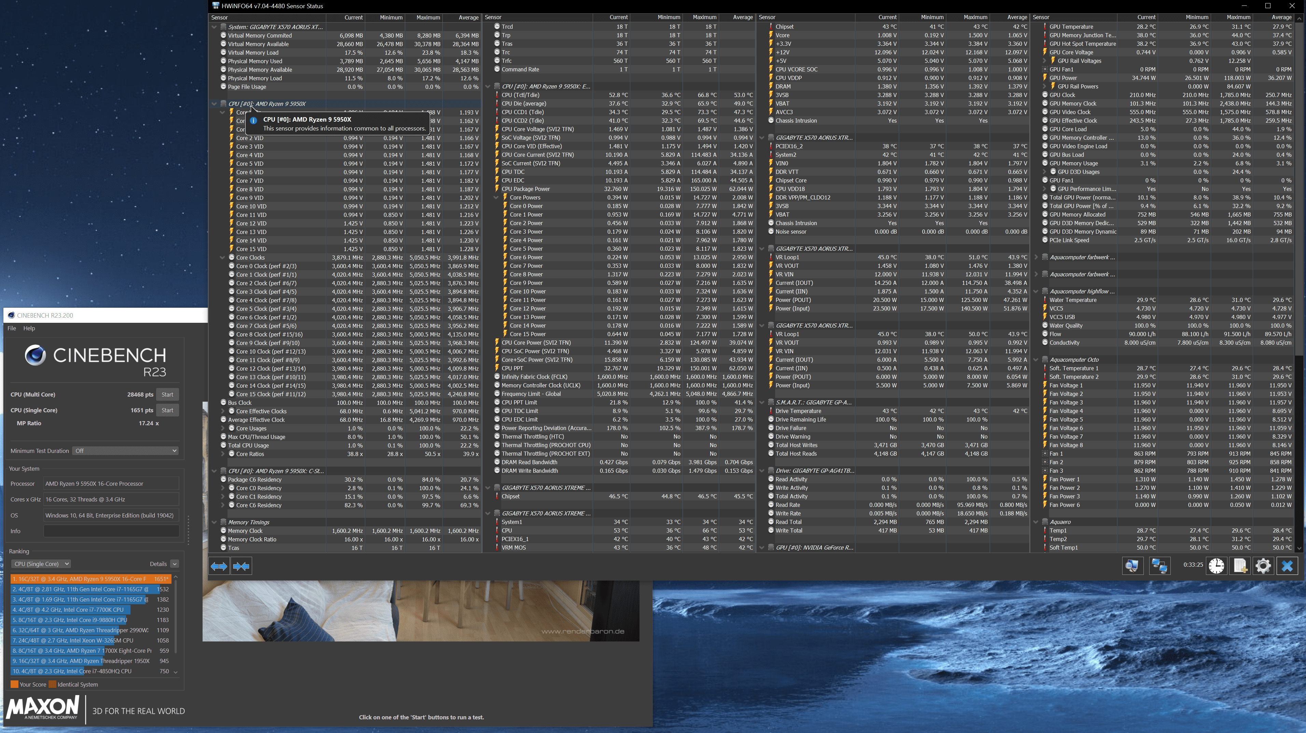
Task: Open the HWiNFO summary window via monitor-magnifier icon
Action: coord(1132,565)
